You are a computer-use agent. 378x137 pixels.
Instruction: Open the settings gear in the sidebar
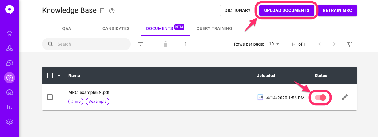pyautogui.click(x=10, y=122)
